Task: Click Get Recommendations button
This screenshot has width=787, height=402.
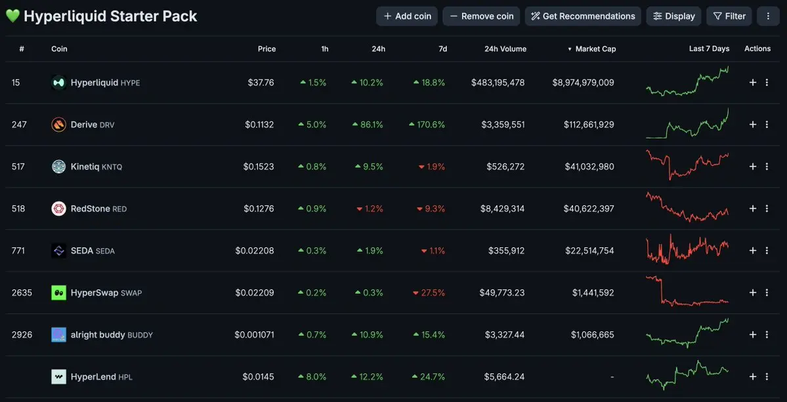Action: (x=584, y=16)
